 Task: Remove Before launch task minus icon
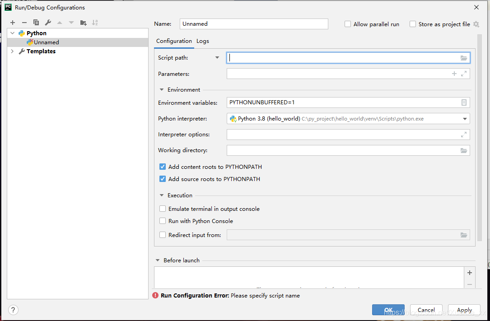point(469,284)
